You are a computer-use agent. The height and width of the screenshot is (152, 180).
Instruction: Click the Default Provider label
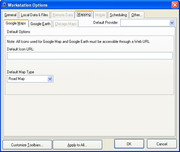coord(105,23)
